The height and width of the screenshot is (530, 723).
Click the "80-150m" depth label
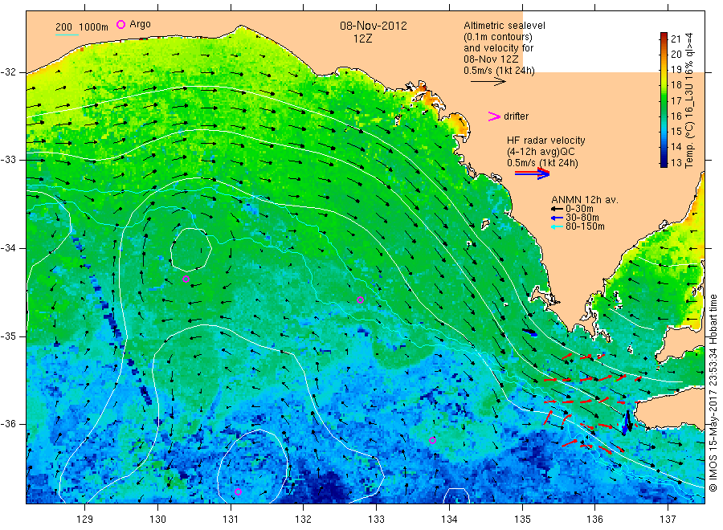pos(585,226)
